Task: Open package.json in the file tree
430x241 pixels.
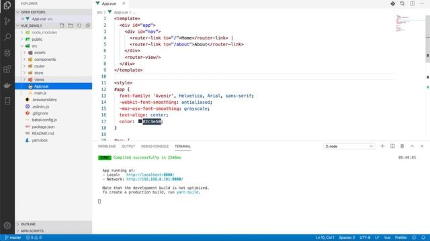Action: (x=54, y=127)
